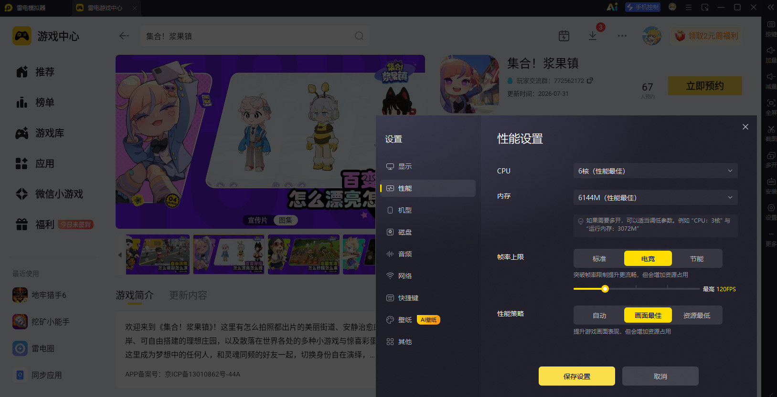
Task: Click the magnifier search icon
Action: click(359, 36)
